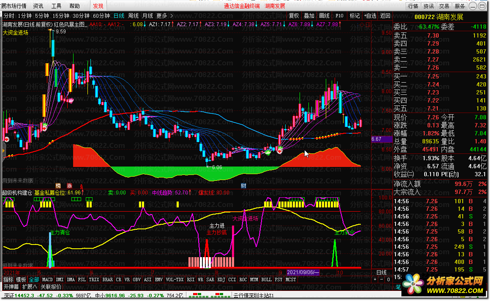This screenshot has width=491, height=301.
Task: Apply the FSL indicator
Action: point(82,279)
